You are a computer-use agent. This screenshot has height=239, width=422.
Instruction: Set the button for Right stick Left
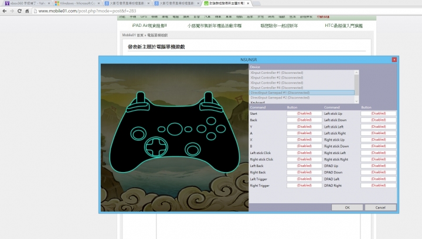click(x=379, y=153)
